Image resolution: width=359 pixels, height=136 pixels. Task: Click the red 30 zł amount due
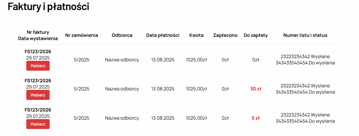(x=255, y=89)
